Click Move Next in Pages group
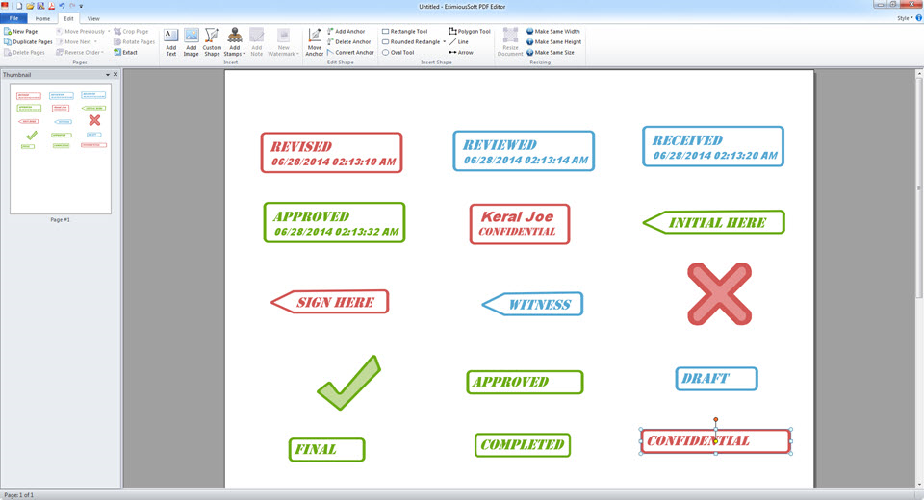 click(75, 41)
